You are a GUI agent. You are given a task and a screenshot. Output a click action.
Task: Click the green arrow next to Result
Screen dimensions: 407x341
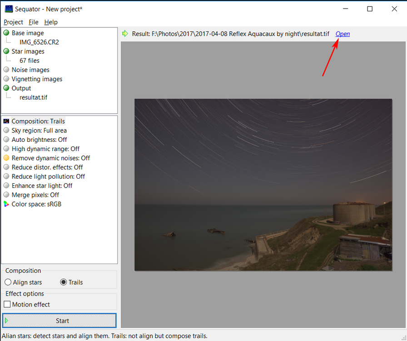pos(125,34)
